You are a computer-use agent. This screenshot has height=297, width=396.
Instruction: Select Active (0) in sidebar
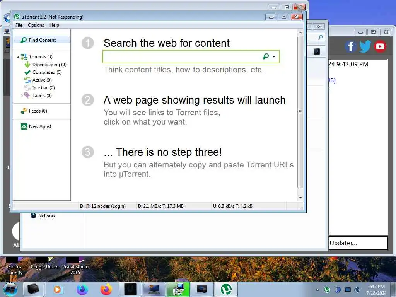[42, 80]
